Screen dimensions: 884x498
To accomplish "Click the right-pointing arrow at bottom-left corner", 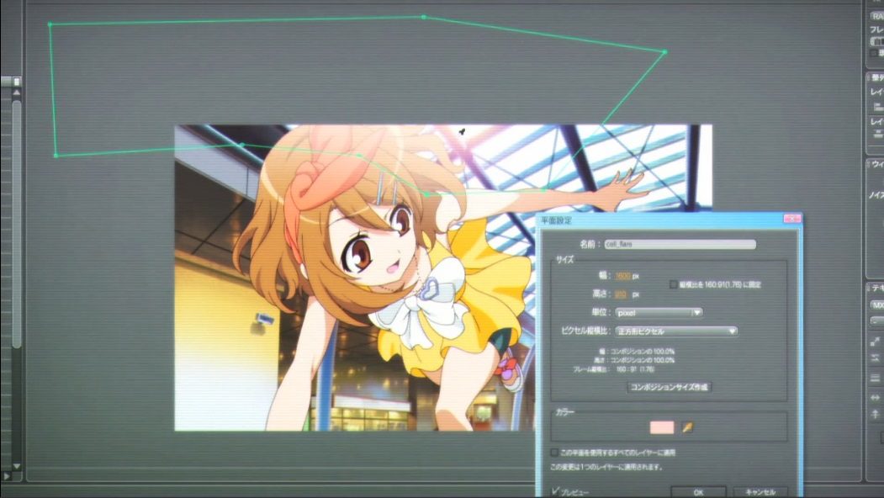I will pyautogui.click(x=5, y=476).
